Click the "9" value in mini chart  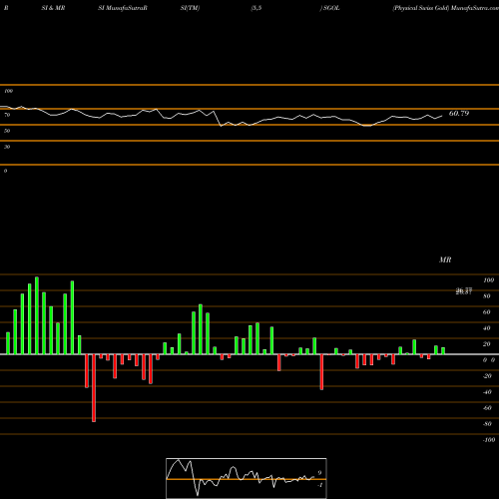pyautogui.click(x=319, y=473)
